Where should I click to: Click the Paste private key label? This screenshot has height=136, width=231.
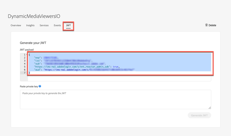coord(29,86)
